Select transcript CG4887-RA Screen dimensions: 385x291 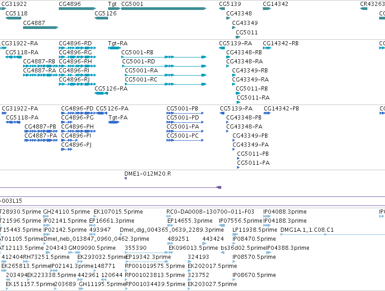pyautogui.click(x=39, y=71)
